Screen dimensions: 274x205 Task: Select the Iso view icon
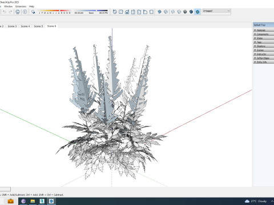tap(115, 12)
